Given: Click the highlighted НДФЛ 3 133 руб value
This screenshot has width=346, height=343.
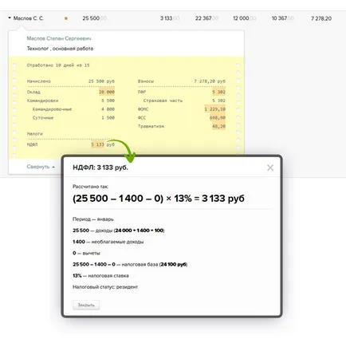Looking at the screenshot, I should coord(103,144).
